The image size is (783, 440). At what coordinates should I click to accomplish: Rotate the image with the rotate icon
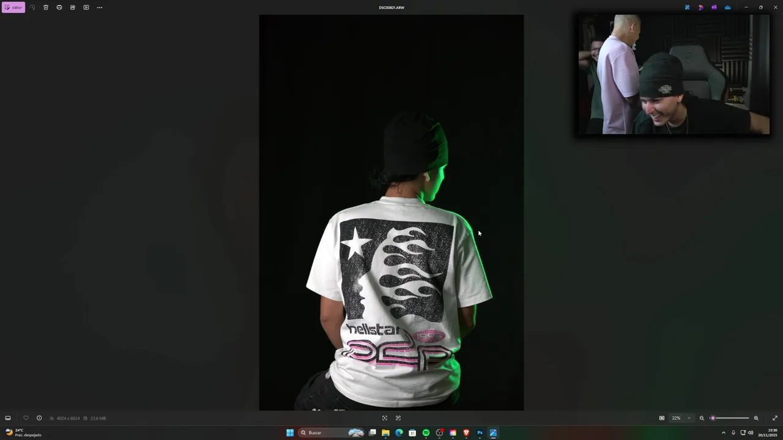tap(32, 7)
